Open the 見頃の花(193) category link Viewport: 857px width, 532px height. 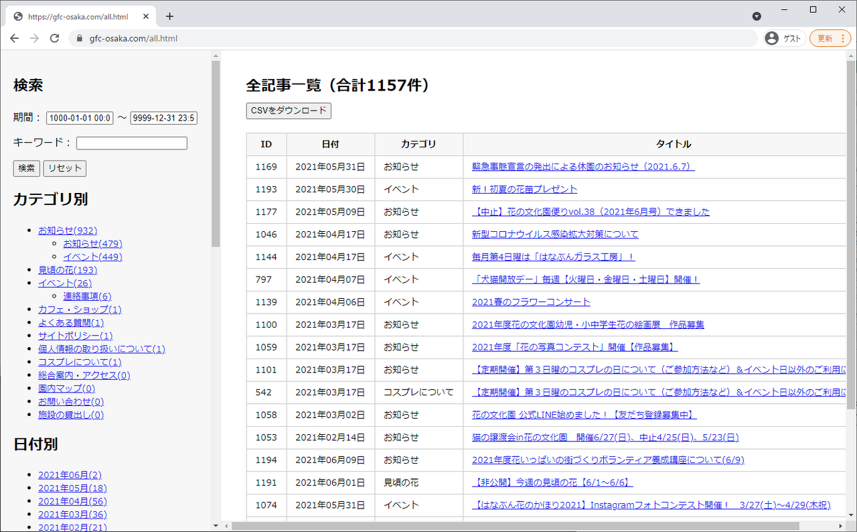pos(67,270)
